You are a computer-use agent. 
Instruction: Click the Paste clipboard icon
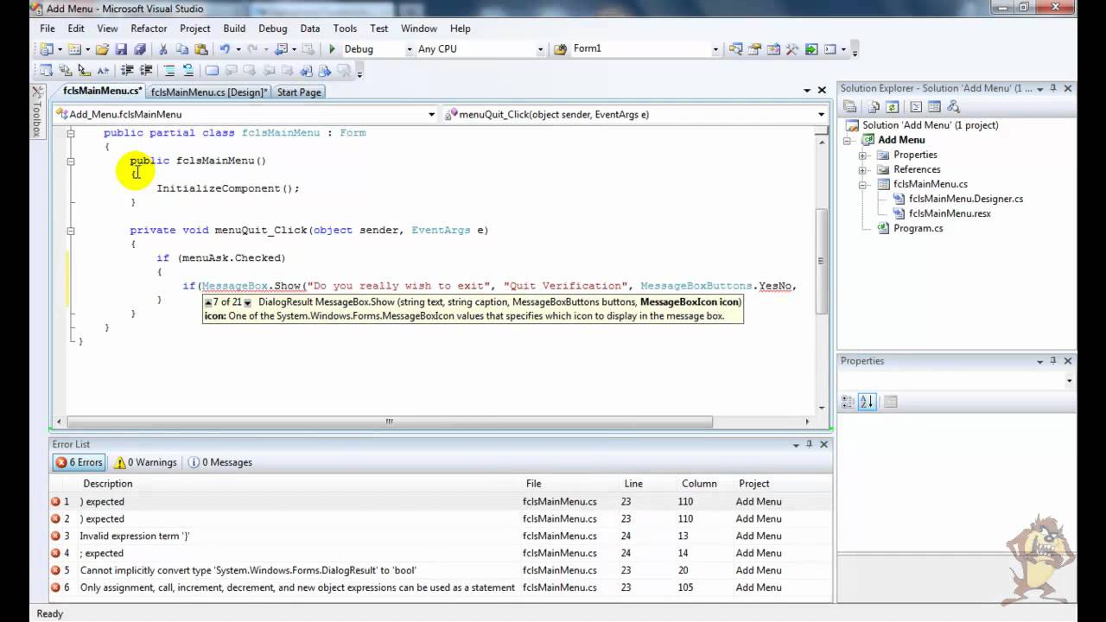(201, 49)
